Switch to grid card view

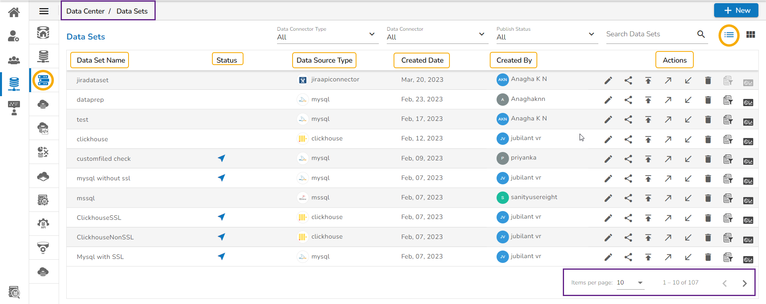click(x=750, y=35)
